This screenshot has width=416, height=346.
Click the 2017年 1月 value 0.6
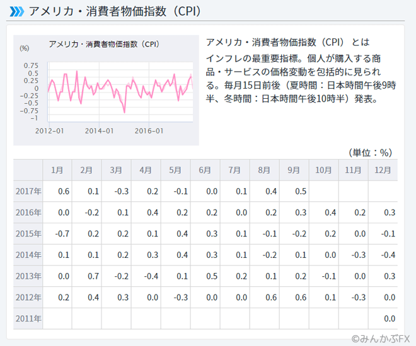(64, 191)
